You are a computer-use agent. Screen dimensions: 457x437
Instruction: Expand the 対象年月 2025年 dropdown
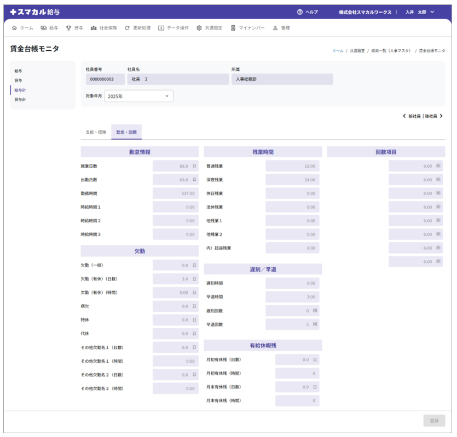click(167, 96)
